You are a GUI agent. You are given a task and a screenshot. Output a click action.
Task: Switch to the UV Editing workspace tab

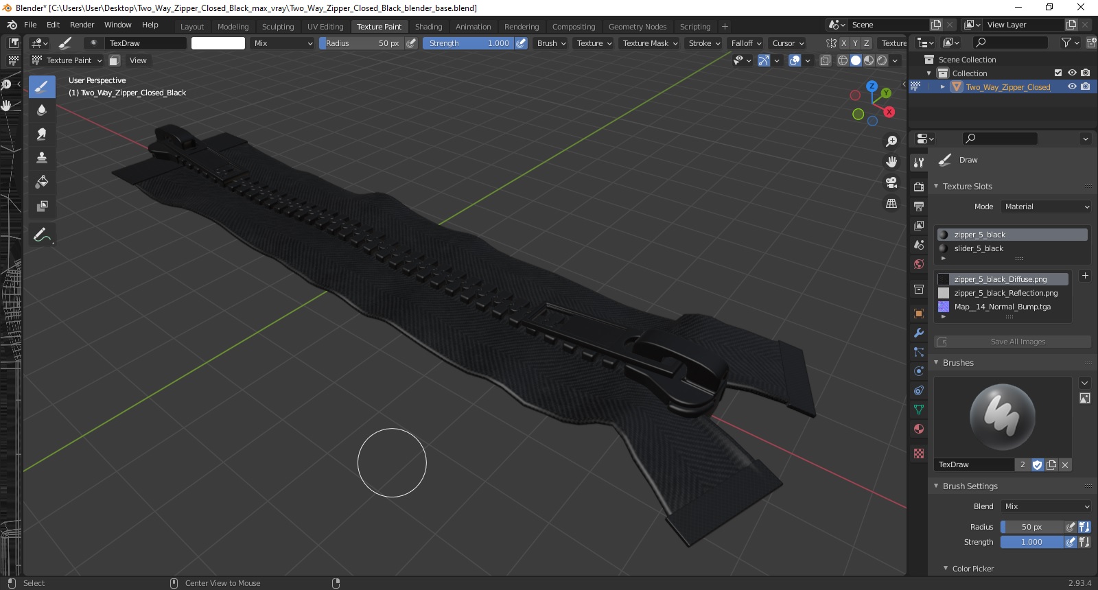(325, 27)
